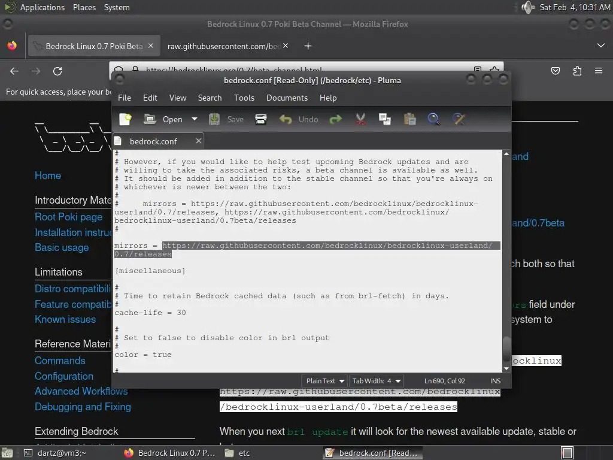Click the clock showing Sat Feb 4
Viewport: 613px width, 460px height.
coord(575,7)
